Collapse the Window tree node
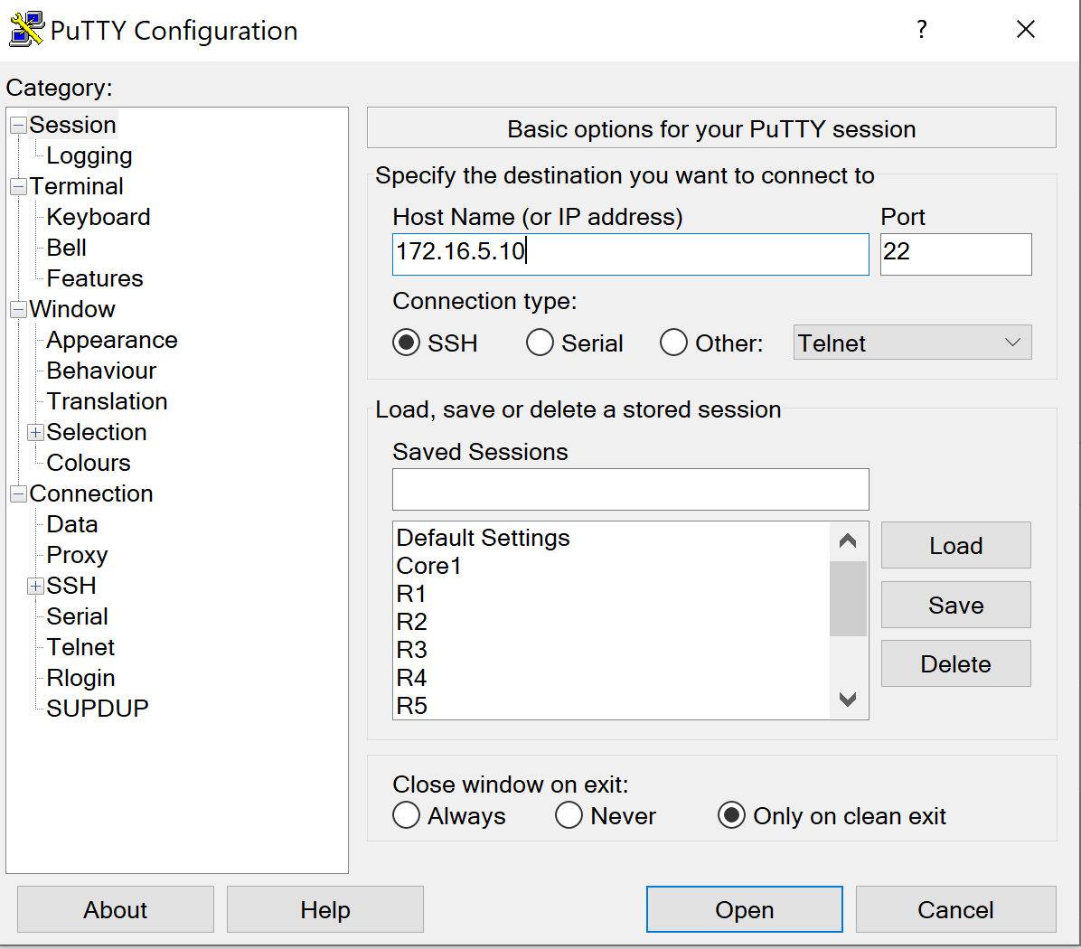The image size is (1081, 949). coord(19,309)
